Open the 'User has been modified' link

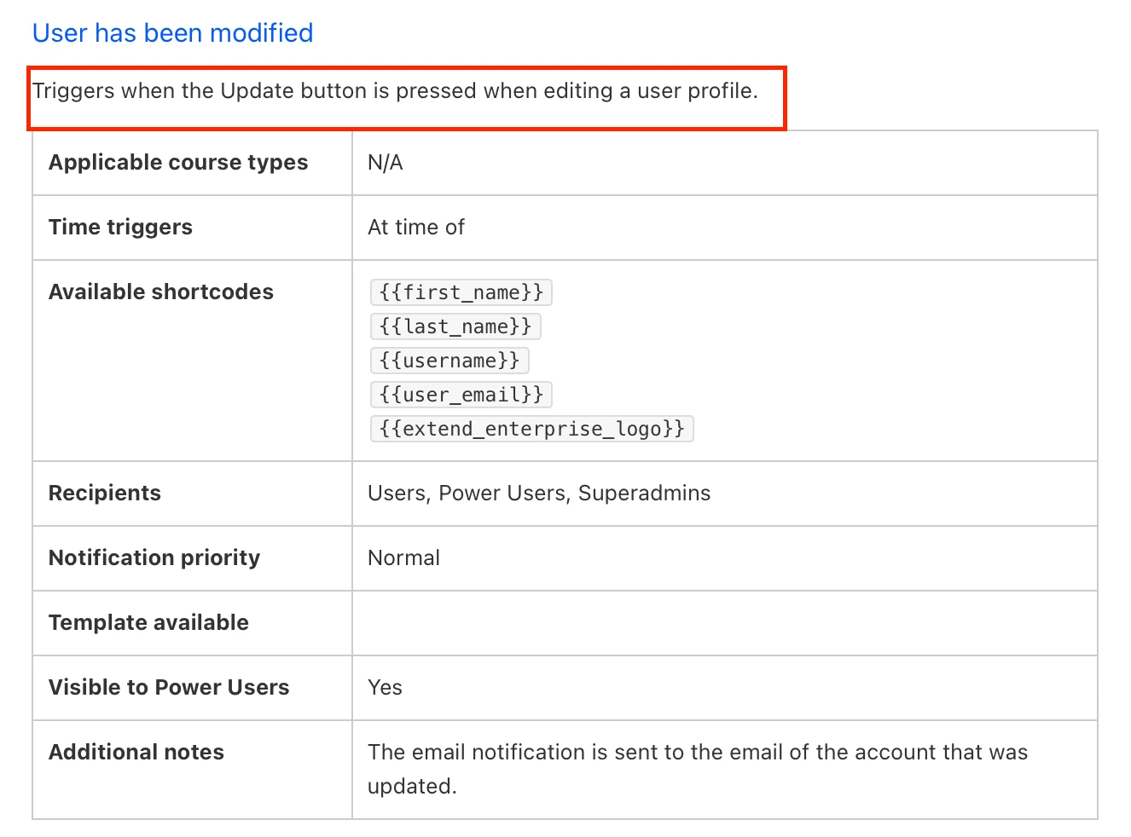coord(172,33)
